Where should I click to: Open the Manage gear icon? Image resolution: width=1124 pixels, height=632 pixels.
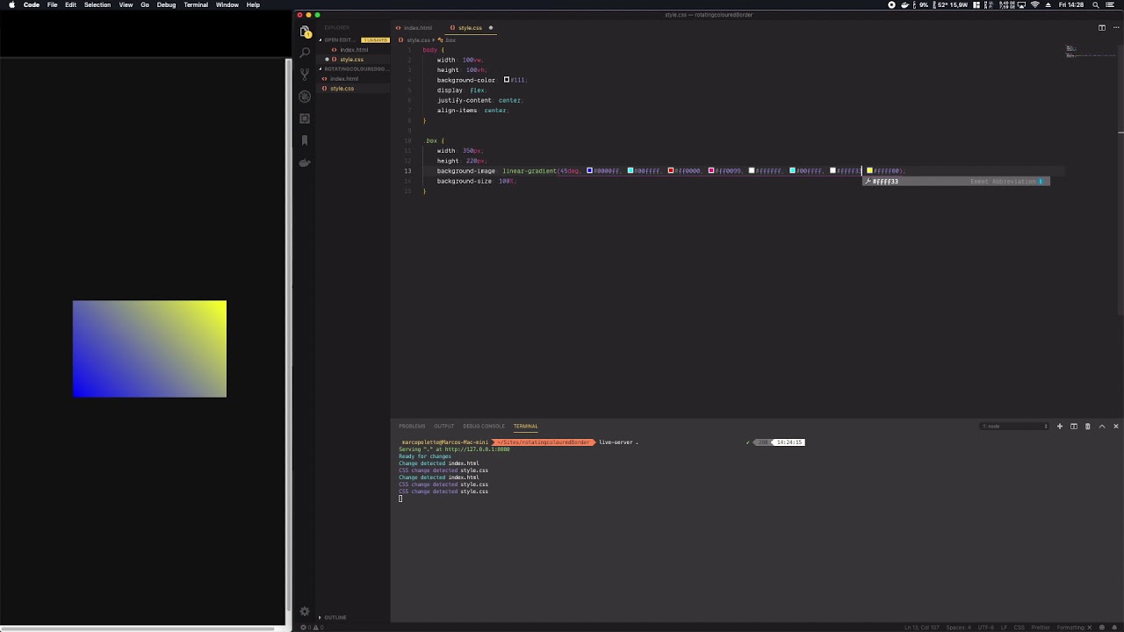click(305, 612)
